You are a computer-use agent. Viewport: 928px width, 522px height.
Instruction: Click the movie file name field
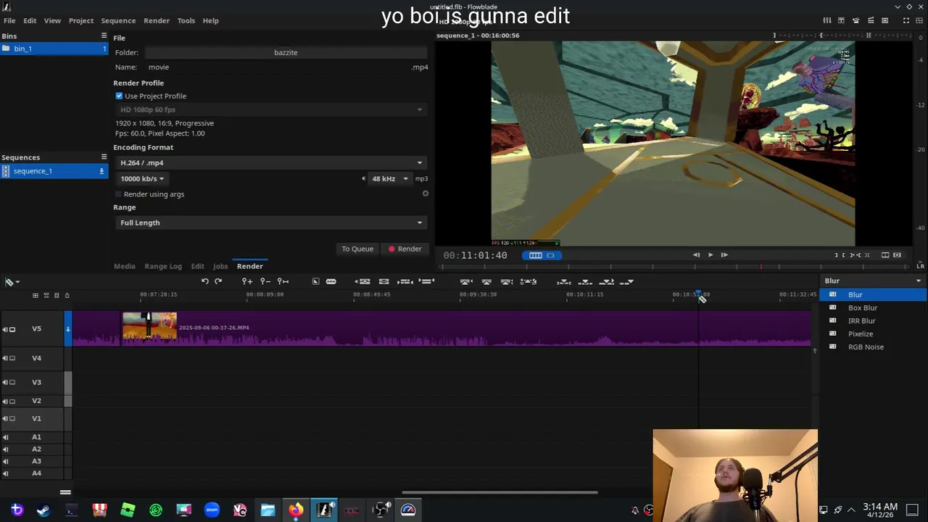[275, 67]
